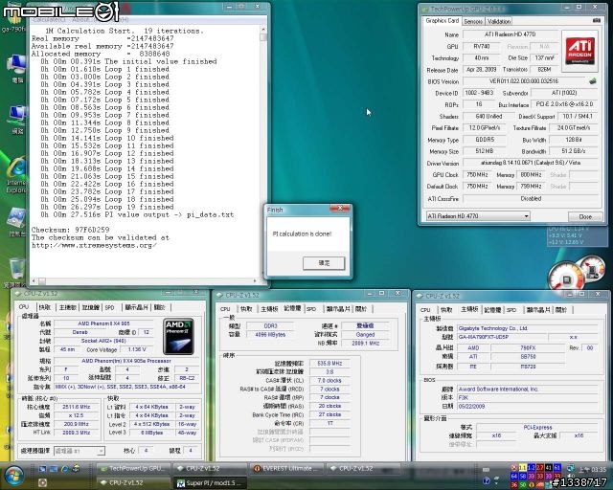Open 顯示晶片 tab in the CPU-Z mainboard window

coord(538,309)
